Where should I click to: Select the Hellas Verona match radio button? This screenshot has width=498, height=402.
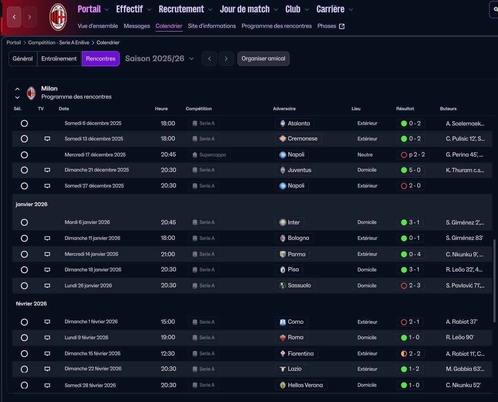click(24, 385)
